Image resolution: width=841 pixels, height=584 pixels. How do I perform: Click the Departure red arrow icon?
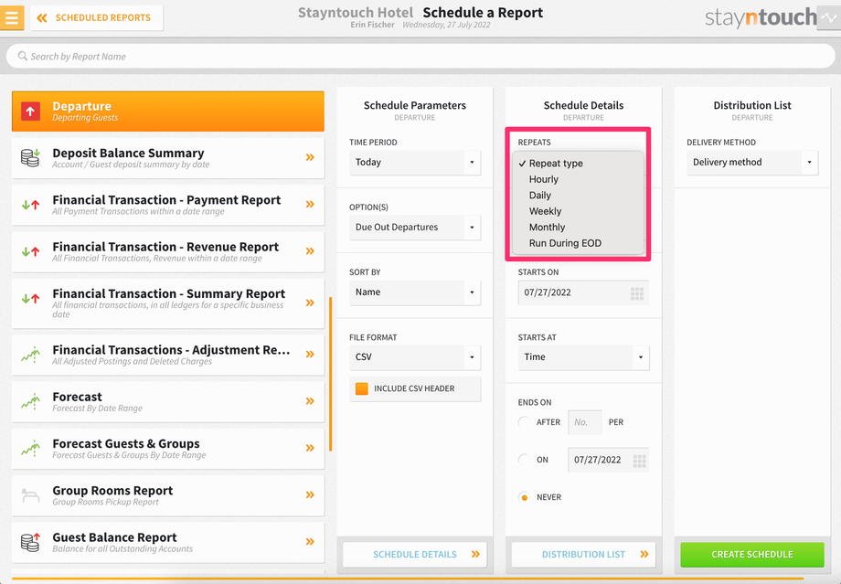[30, 111]
